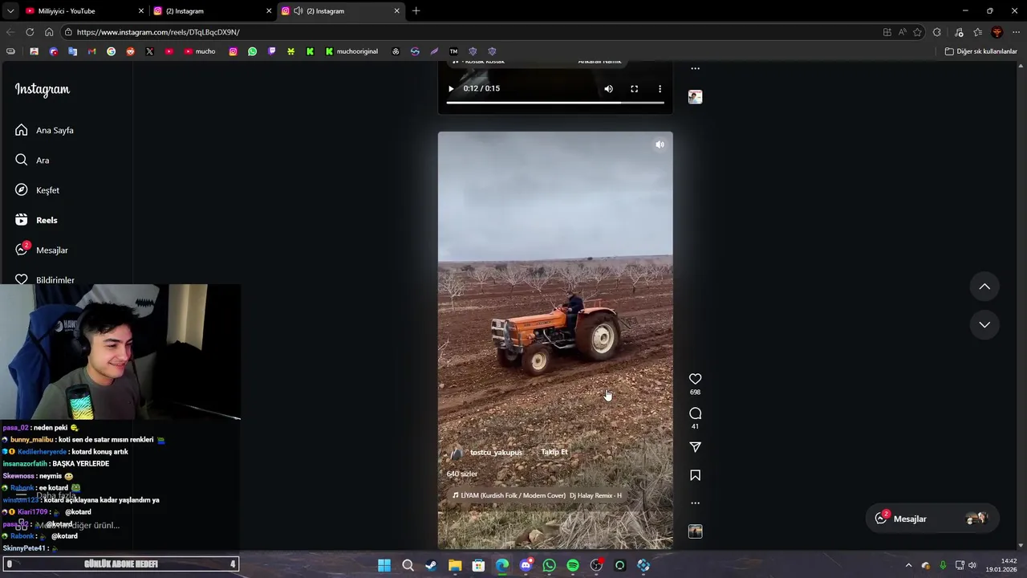This screenshot has width=1027, height=578.
Task: Seek in the upper video progress bar
Action: (x=555, y=103)
